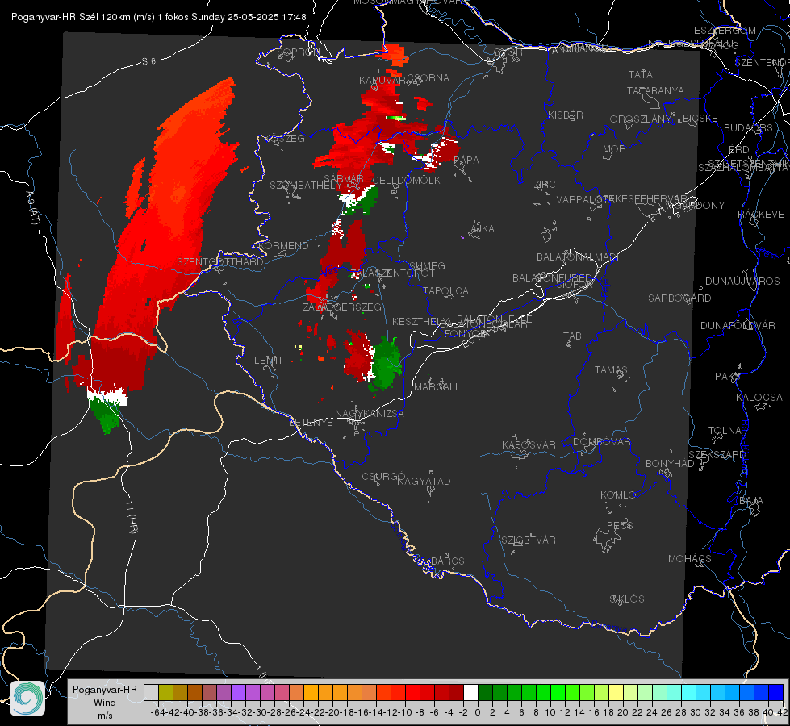Select the MOHÁCS label
Viewport: 790px width, 726px height.
[690, 559]
